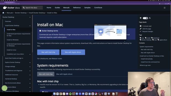Open Finder from the dock

54,94
